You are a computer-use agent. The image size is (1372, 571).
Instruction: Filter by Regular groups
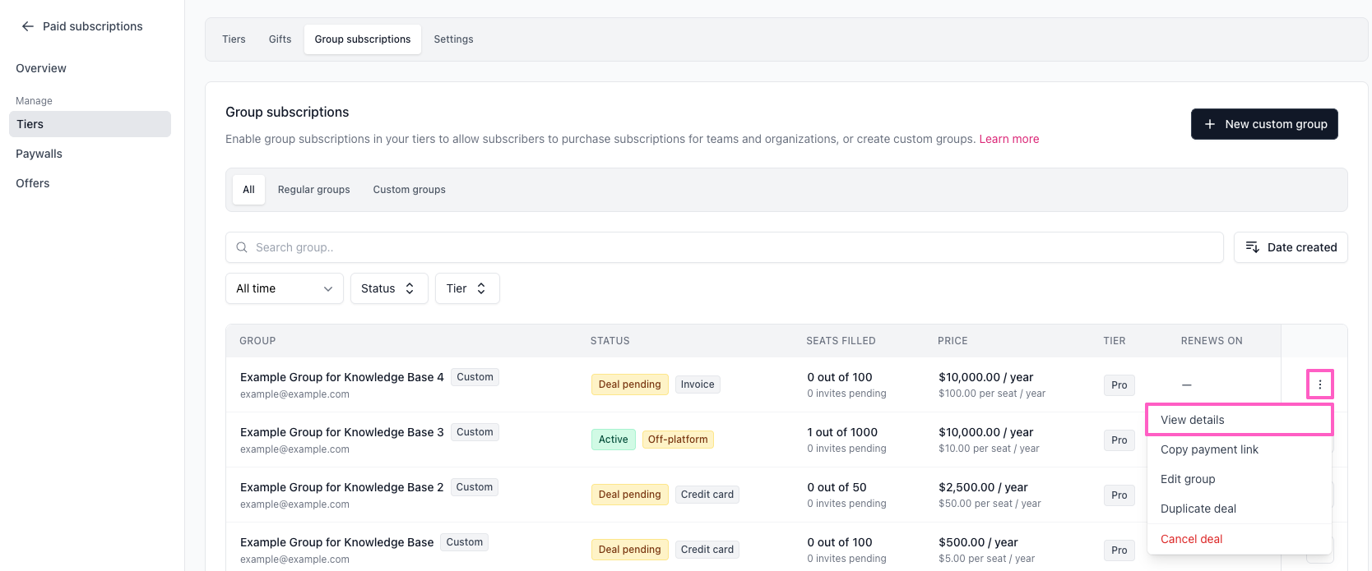point(313,190)
